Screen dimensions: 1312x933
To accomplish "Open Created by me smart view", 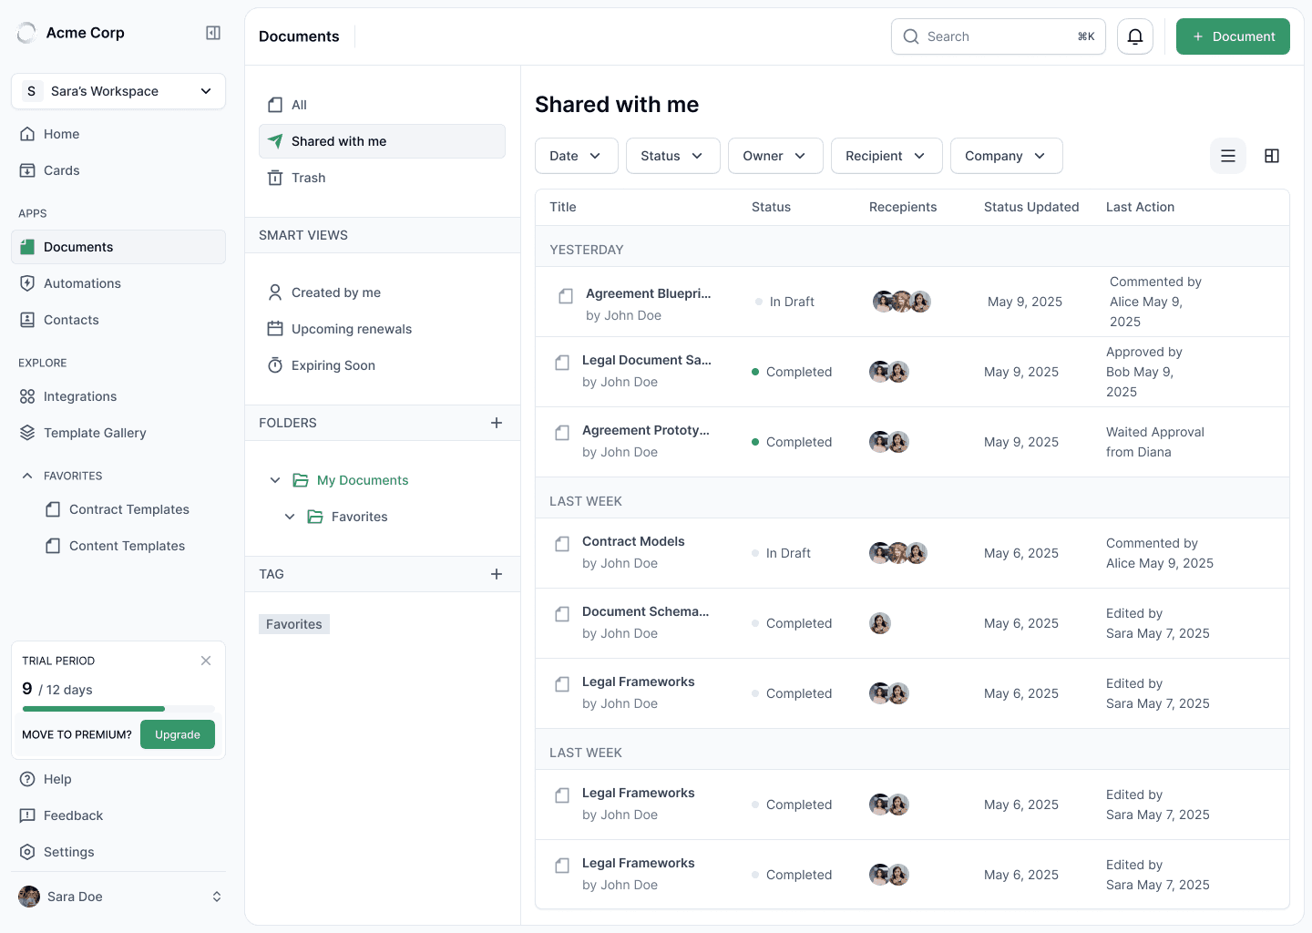I will 382,292.
